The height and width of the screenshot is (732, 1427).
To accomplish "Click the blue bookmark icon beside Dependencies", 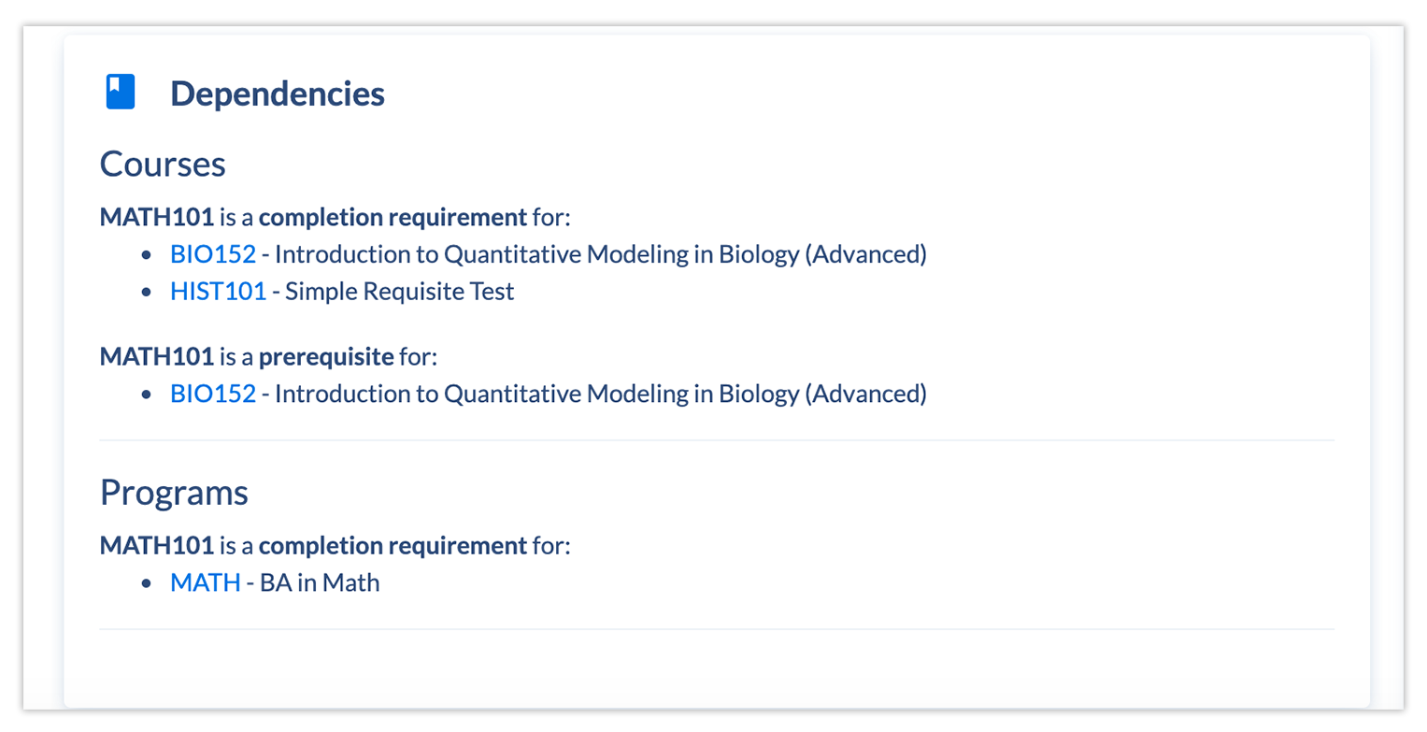I will pos(121,93).
